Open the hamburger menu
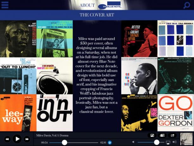 tap(5, 5)
